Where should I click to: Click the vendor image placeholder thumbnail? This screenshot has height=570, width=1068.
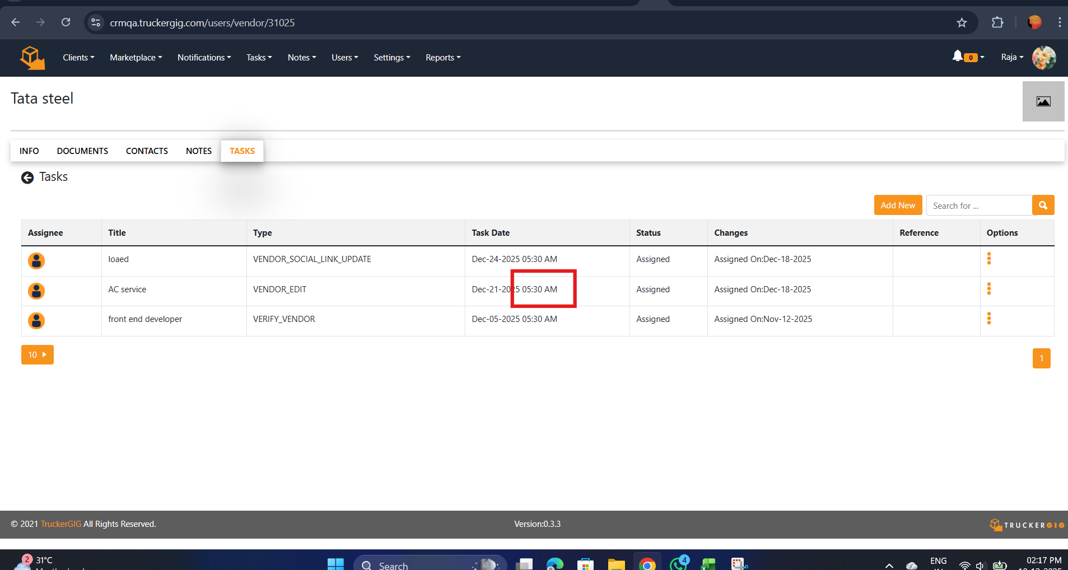click(x=1043, y=101)
